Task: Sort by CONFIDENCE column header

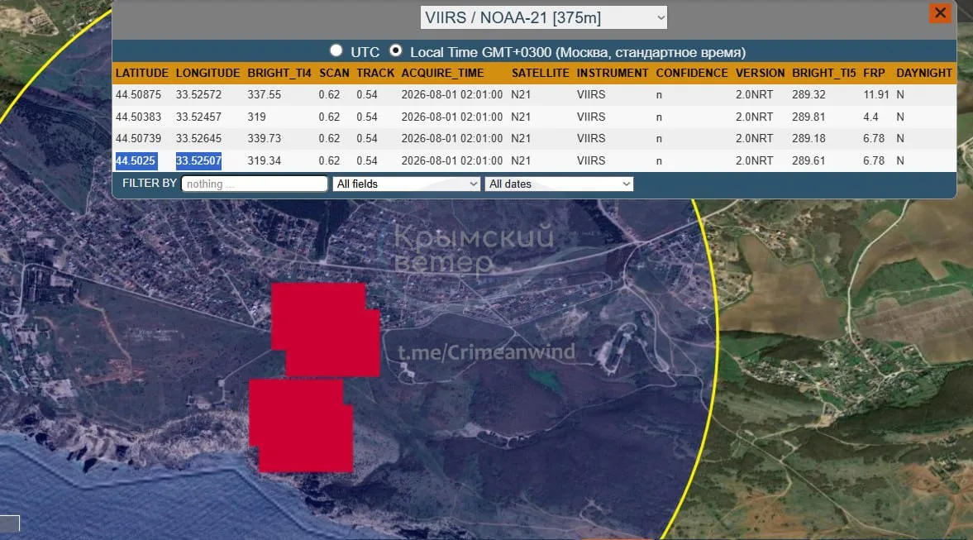Action: pos(692,73)
